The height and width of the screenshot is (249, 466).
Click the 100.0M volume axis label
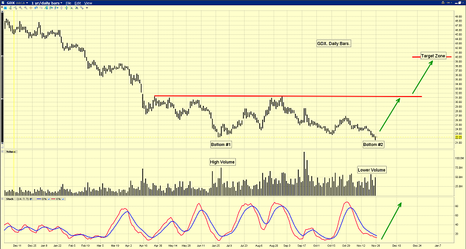coord(459,158)
